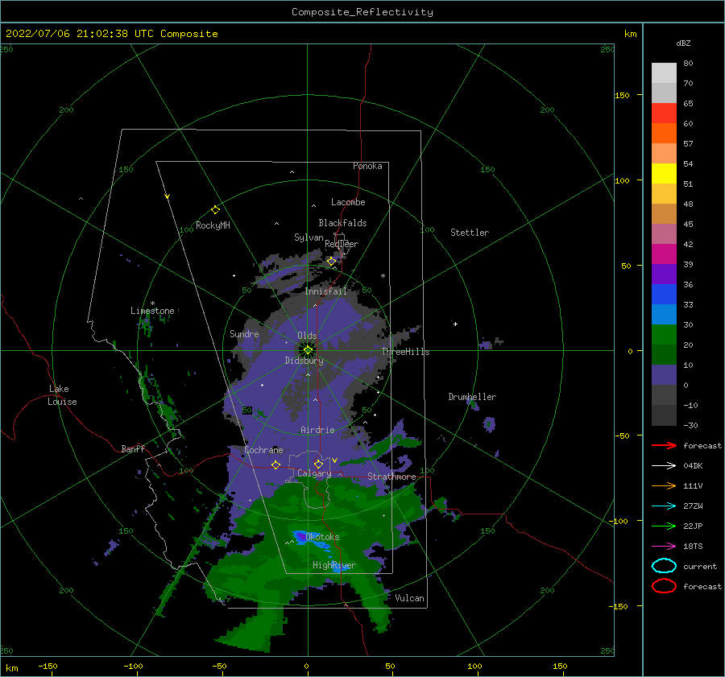Image resolution: width=725 pixels, height=677 pixels.
Task: Click the Banff label
Action: (x=133, y=448)
